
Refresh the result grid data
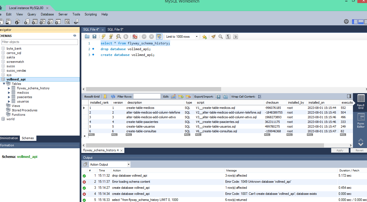coord(113,96)
